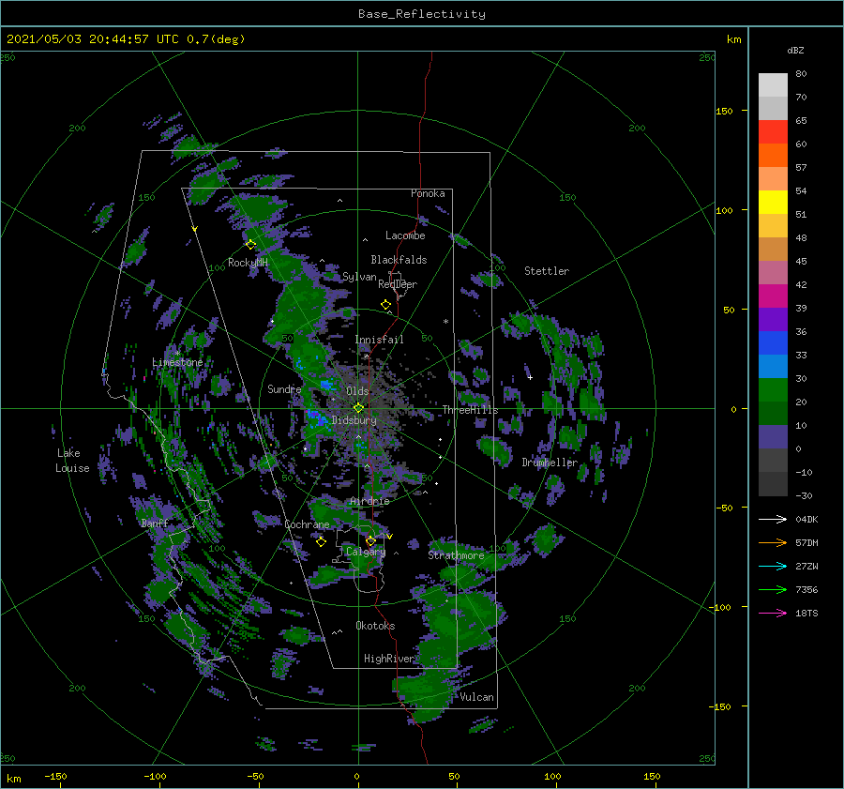Click the dBZ legend heading
Screen dimensions: 844x789
(795, 51)
